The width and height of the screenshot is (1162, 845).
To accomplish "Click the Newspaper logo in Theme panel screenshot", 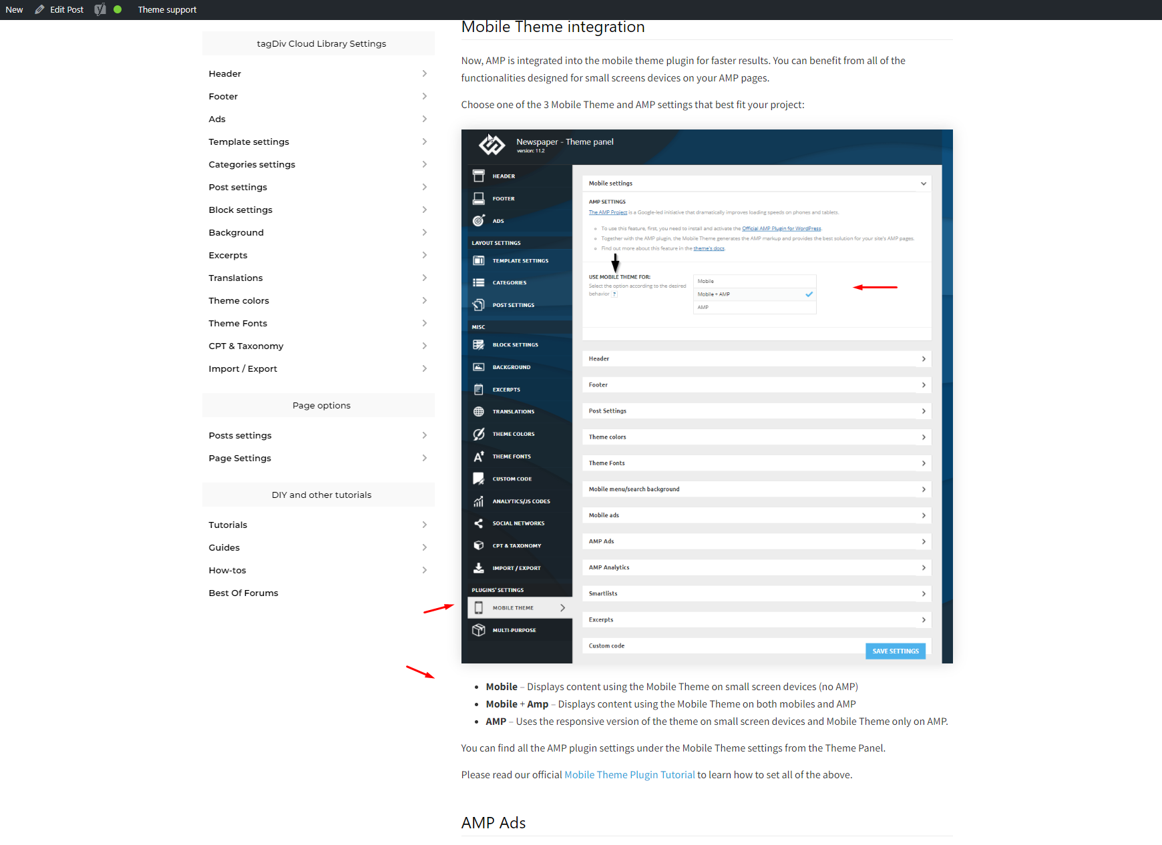I will click(x=492, y=144).
